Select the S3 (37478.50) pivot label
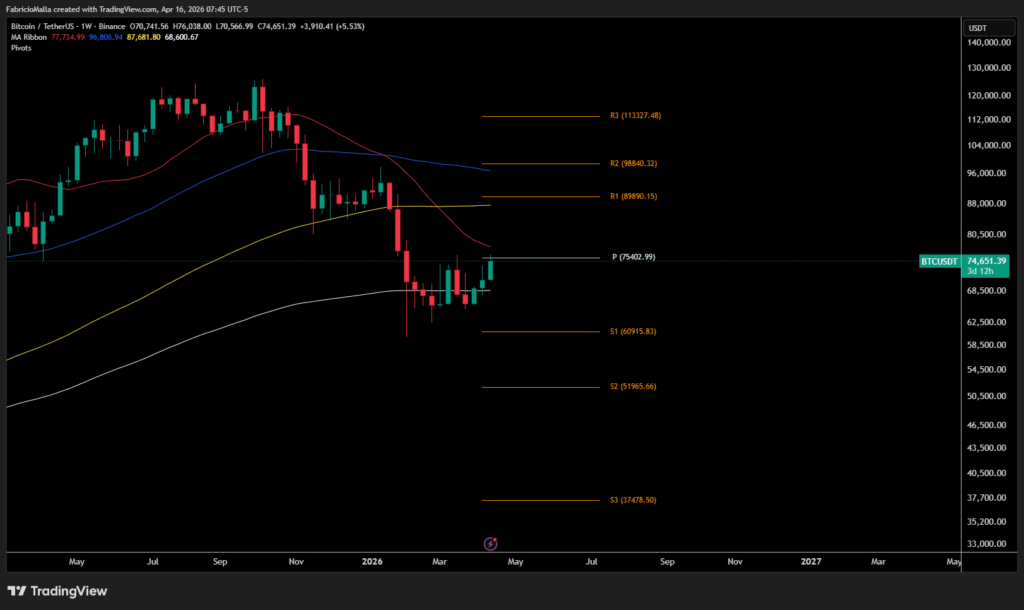 [633, 500]
